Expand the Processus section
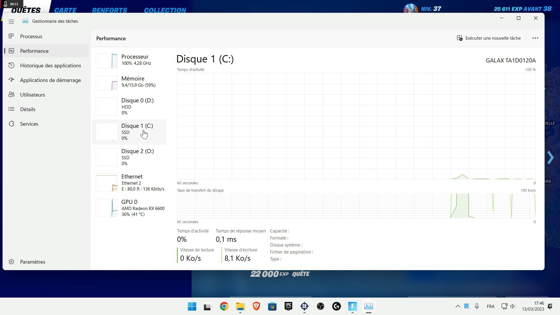560x315 pixels. pos(31,36)
